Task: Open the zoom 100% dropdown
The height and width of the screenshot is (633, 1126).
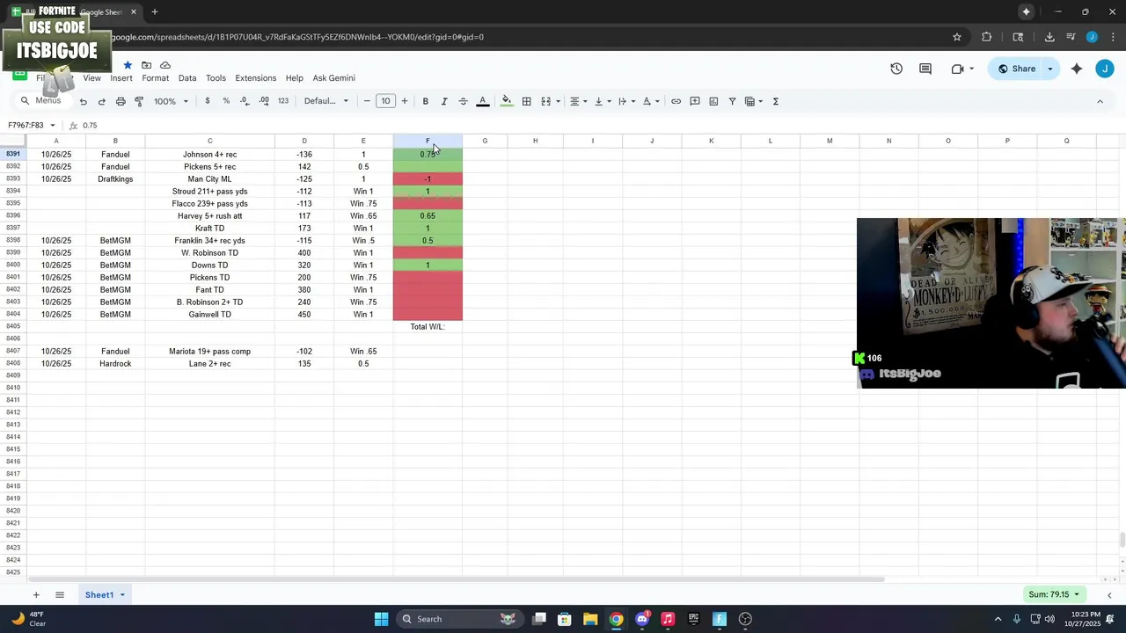Action: coord(171,101)
